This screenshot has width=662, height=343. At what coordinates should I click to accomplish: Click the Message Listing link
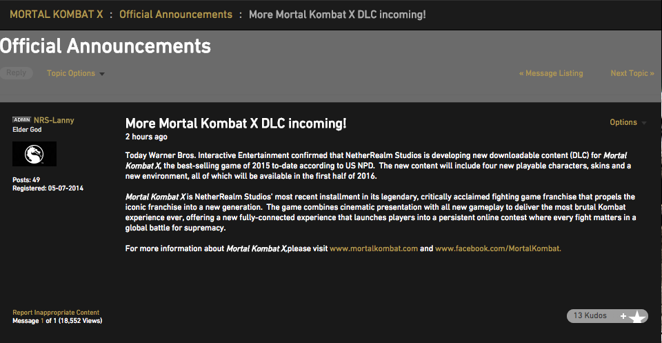click(551, 73)
